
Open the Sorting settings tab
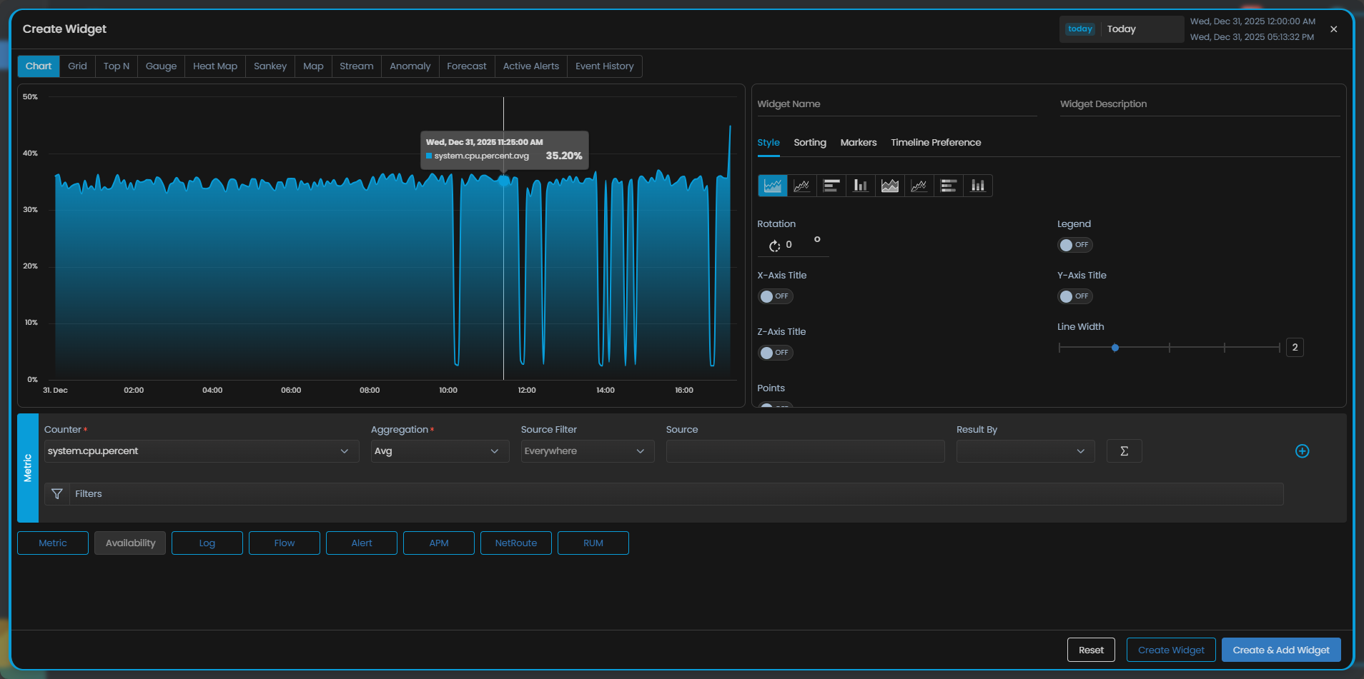(x=809, y=143)
